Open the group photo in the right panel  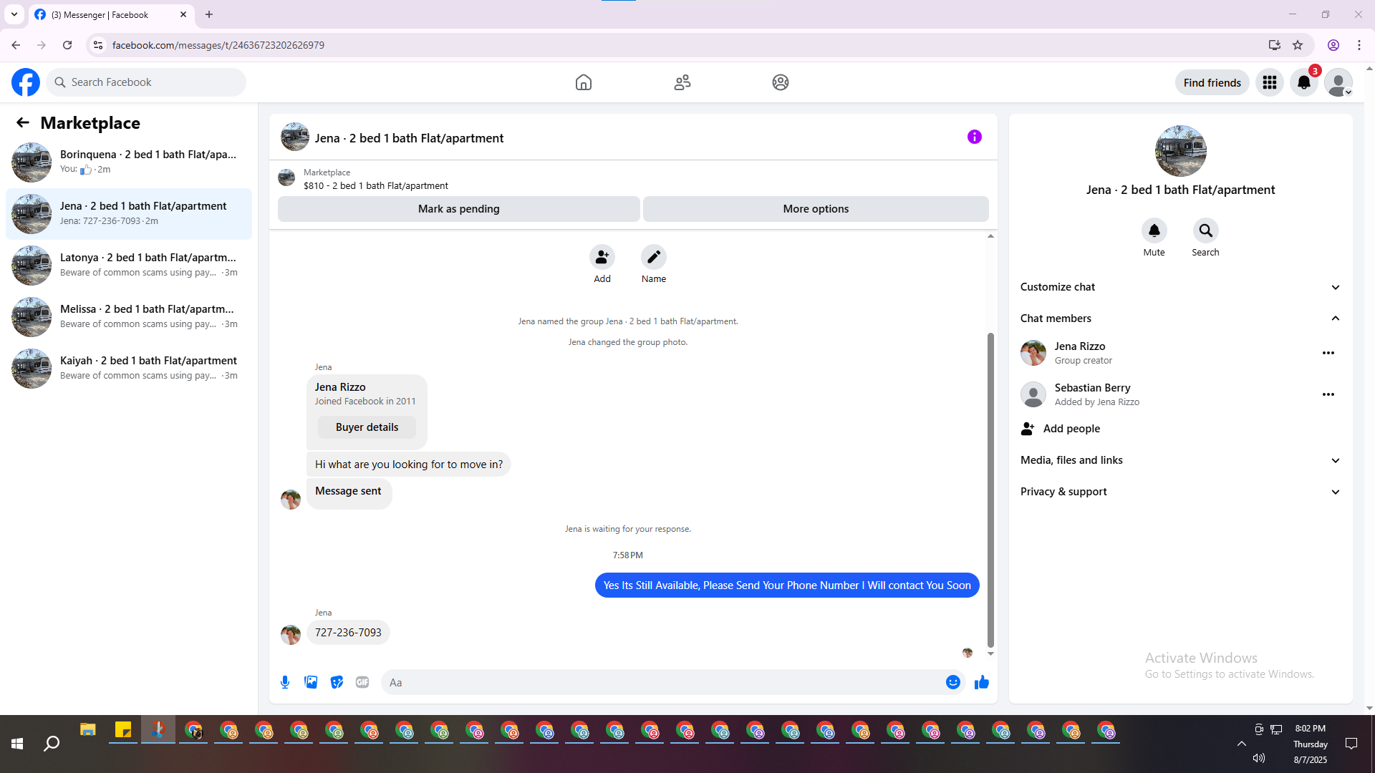1181,151
